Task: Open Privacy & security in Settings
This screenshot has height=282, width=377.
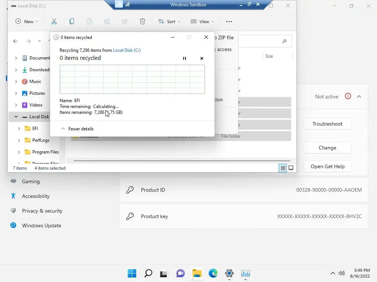Action: 42,211
